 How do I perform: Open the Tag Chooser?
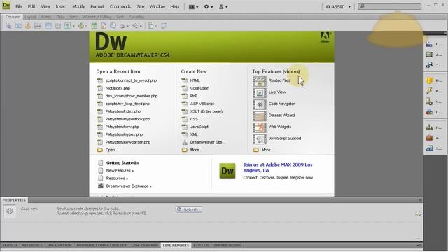point(164,26)
